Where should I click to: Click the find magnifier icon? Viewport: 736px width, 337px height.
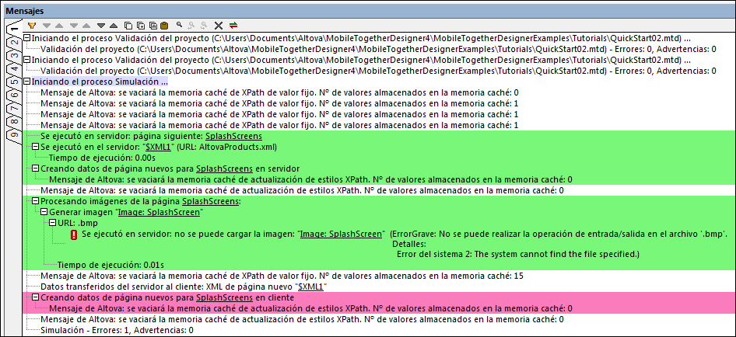[179, 26]
